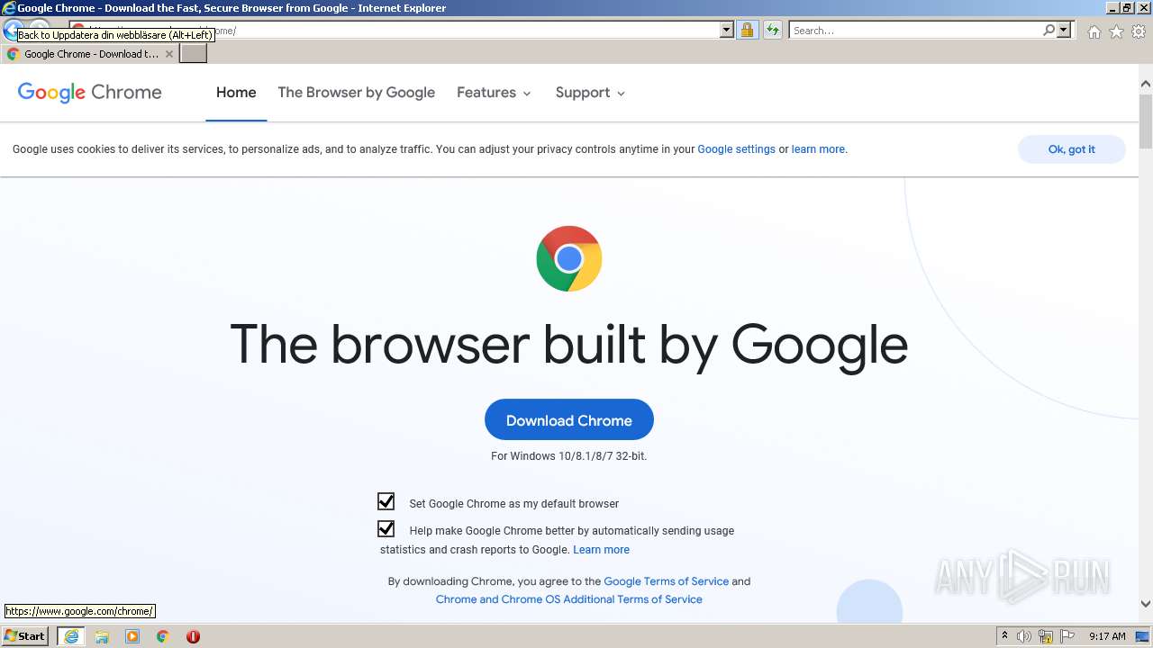Follow the cookie notice learn more link
The height and width of the screenshot is (648, 1153).
tap(818, 149)
